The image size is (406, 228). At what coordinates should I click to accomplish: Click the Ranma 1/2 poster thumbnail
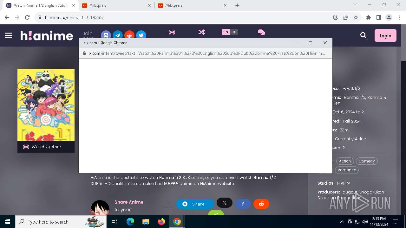pyautogui.click(x=46, y=105)
